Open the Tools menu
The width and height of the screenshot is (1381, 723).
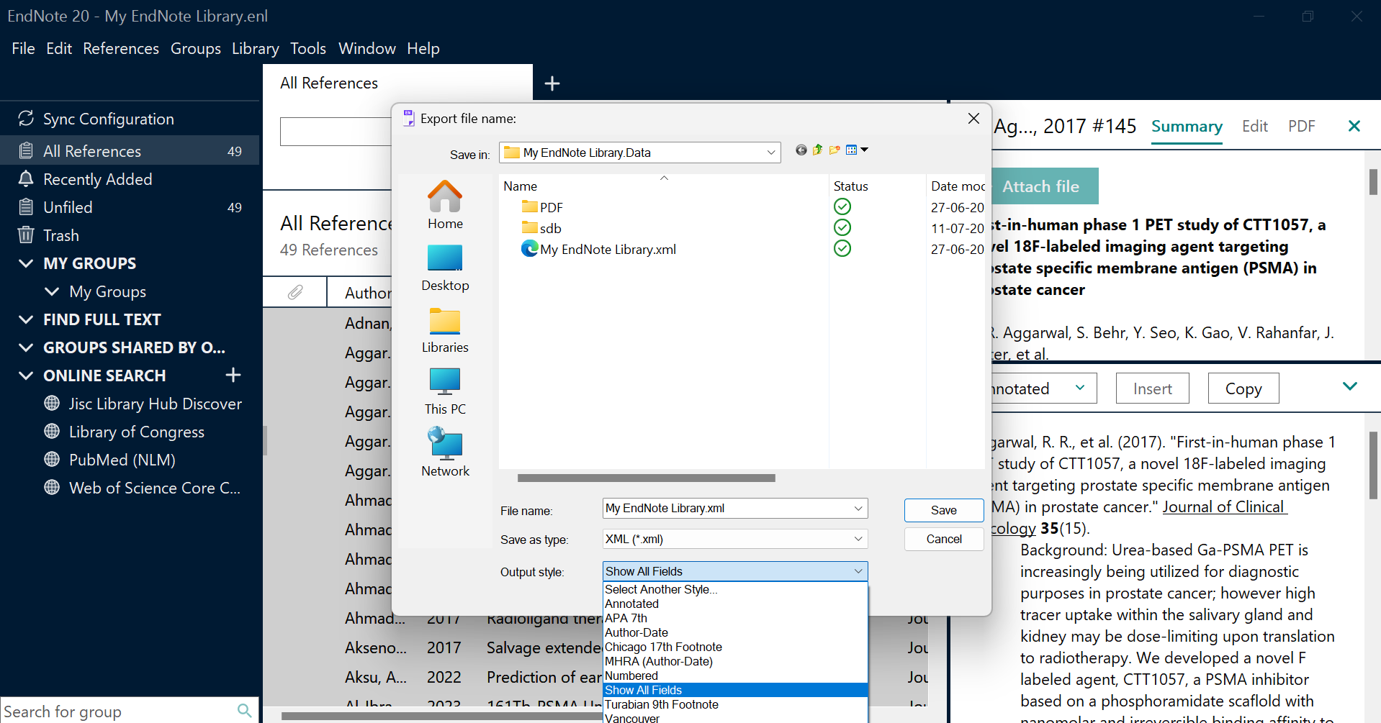(308, 48)
